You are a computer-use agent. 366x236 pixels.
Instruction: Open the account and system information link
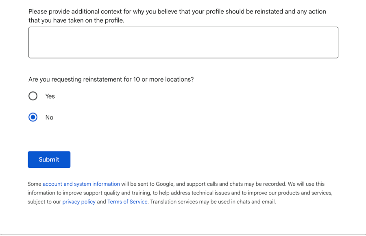81,184
